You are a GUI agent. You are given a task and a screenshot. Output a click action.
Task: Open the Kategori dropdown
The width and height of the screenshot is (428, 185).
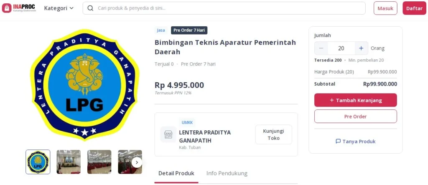(x=59, y=8)
